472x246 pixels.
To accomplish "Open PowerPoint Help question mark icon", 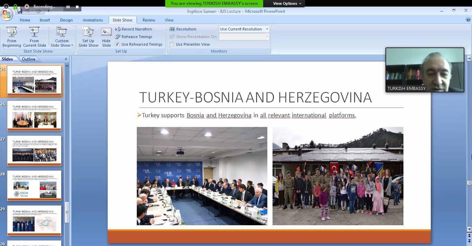I will (468, 20).
